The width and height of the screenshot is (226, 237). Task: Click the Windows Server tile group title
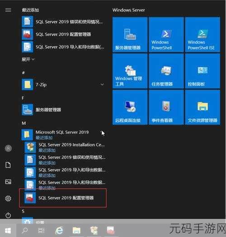point(128,10)
